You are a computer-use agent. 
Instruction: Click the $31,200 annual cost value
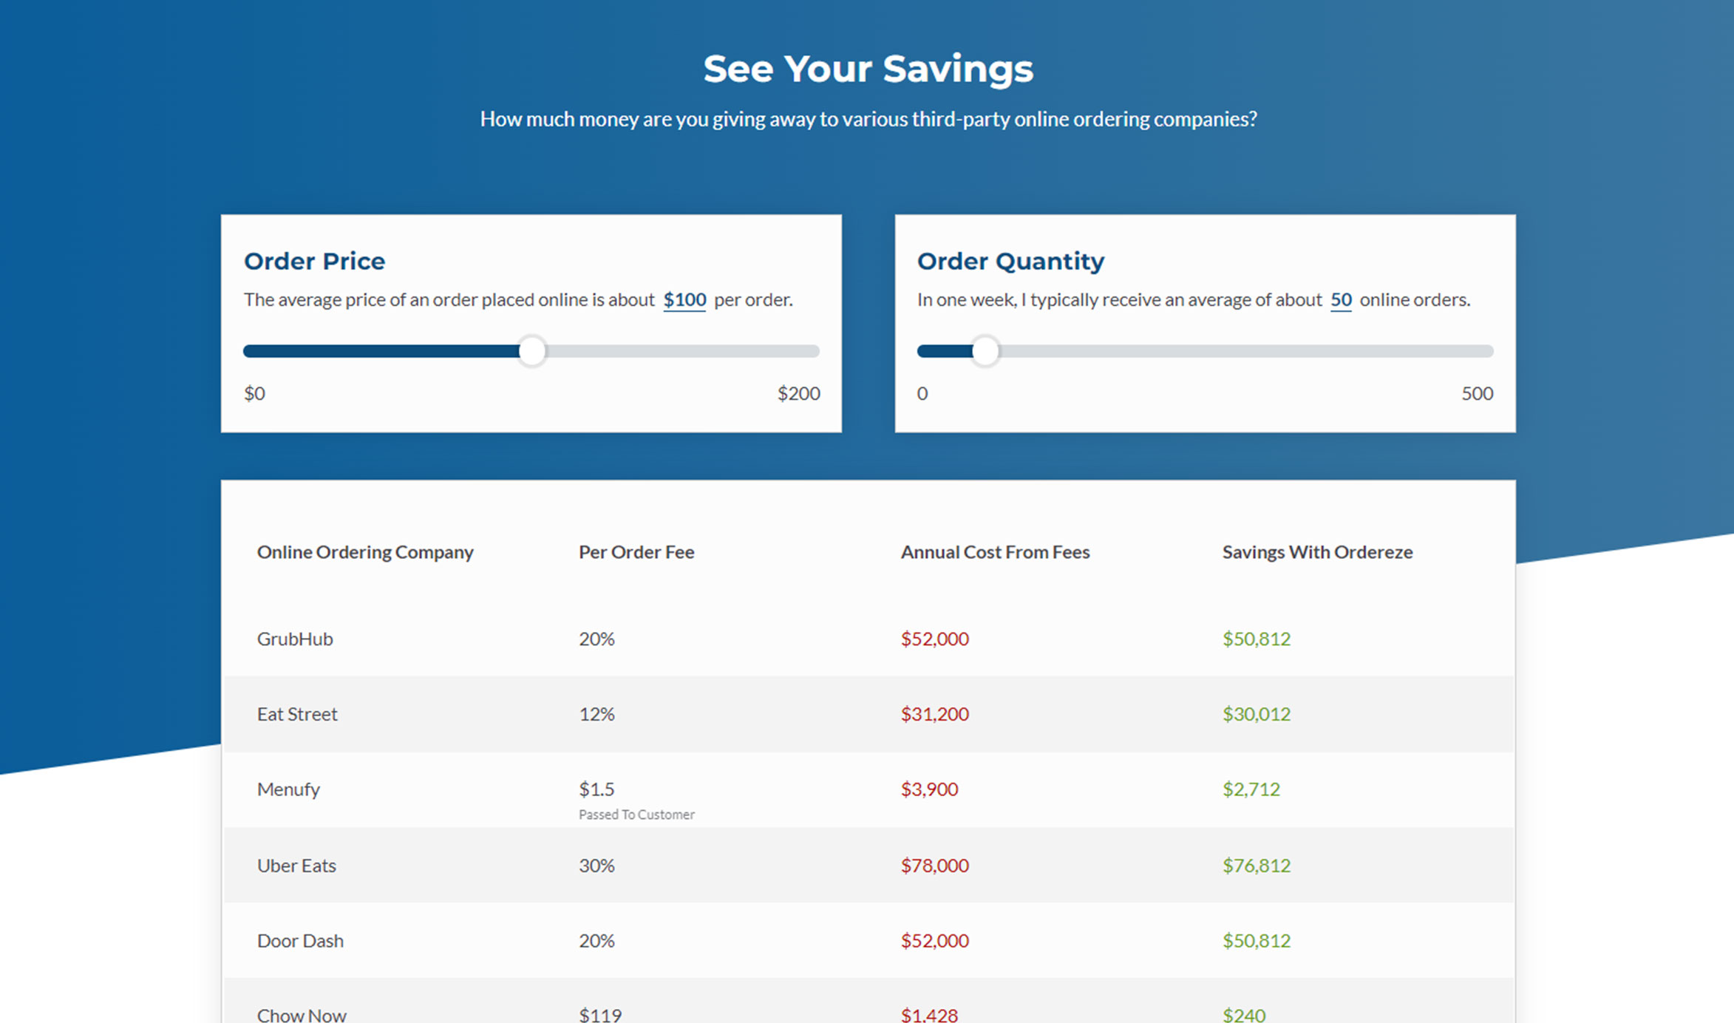click(x=934, y=714)
